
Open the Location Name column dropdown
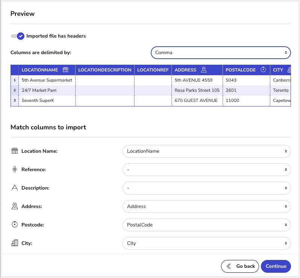click(207, 151)
